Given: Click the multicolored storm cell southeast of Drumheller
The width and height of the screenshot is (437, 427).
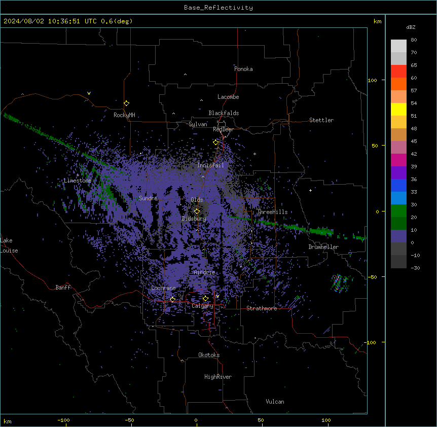Looking at the screenshot, I should (x=340, y=283).
